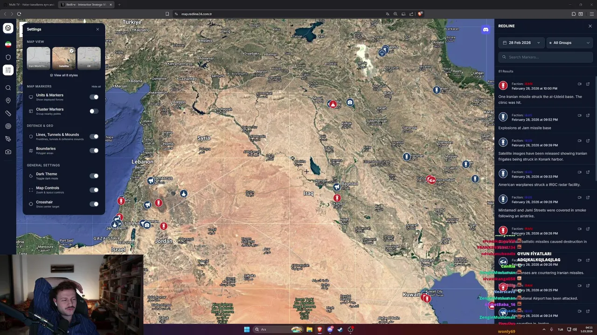Screen dimensions: 597x335
Task: Open external link for IRGC radar facility event
Action: point(588,172)
